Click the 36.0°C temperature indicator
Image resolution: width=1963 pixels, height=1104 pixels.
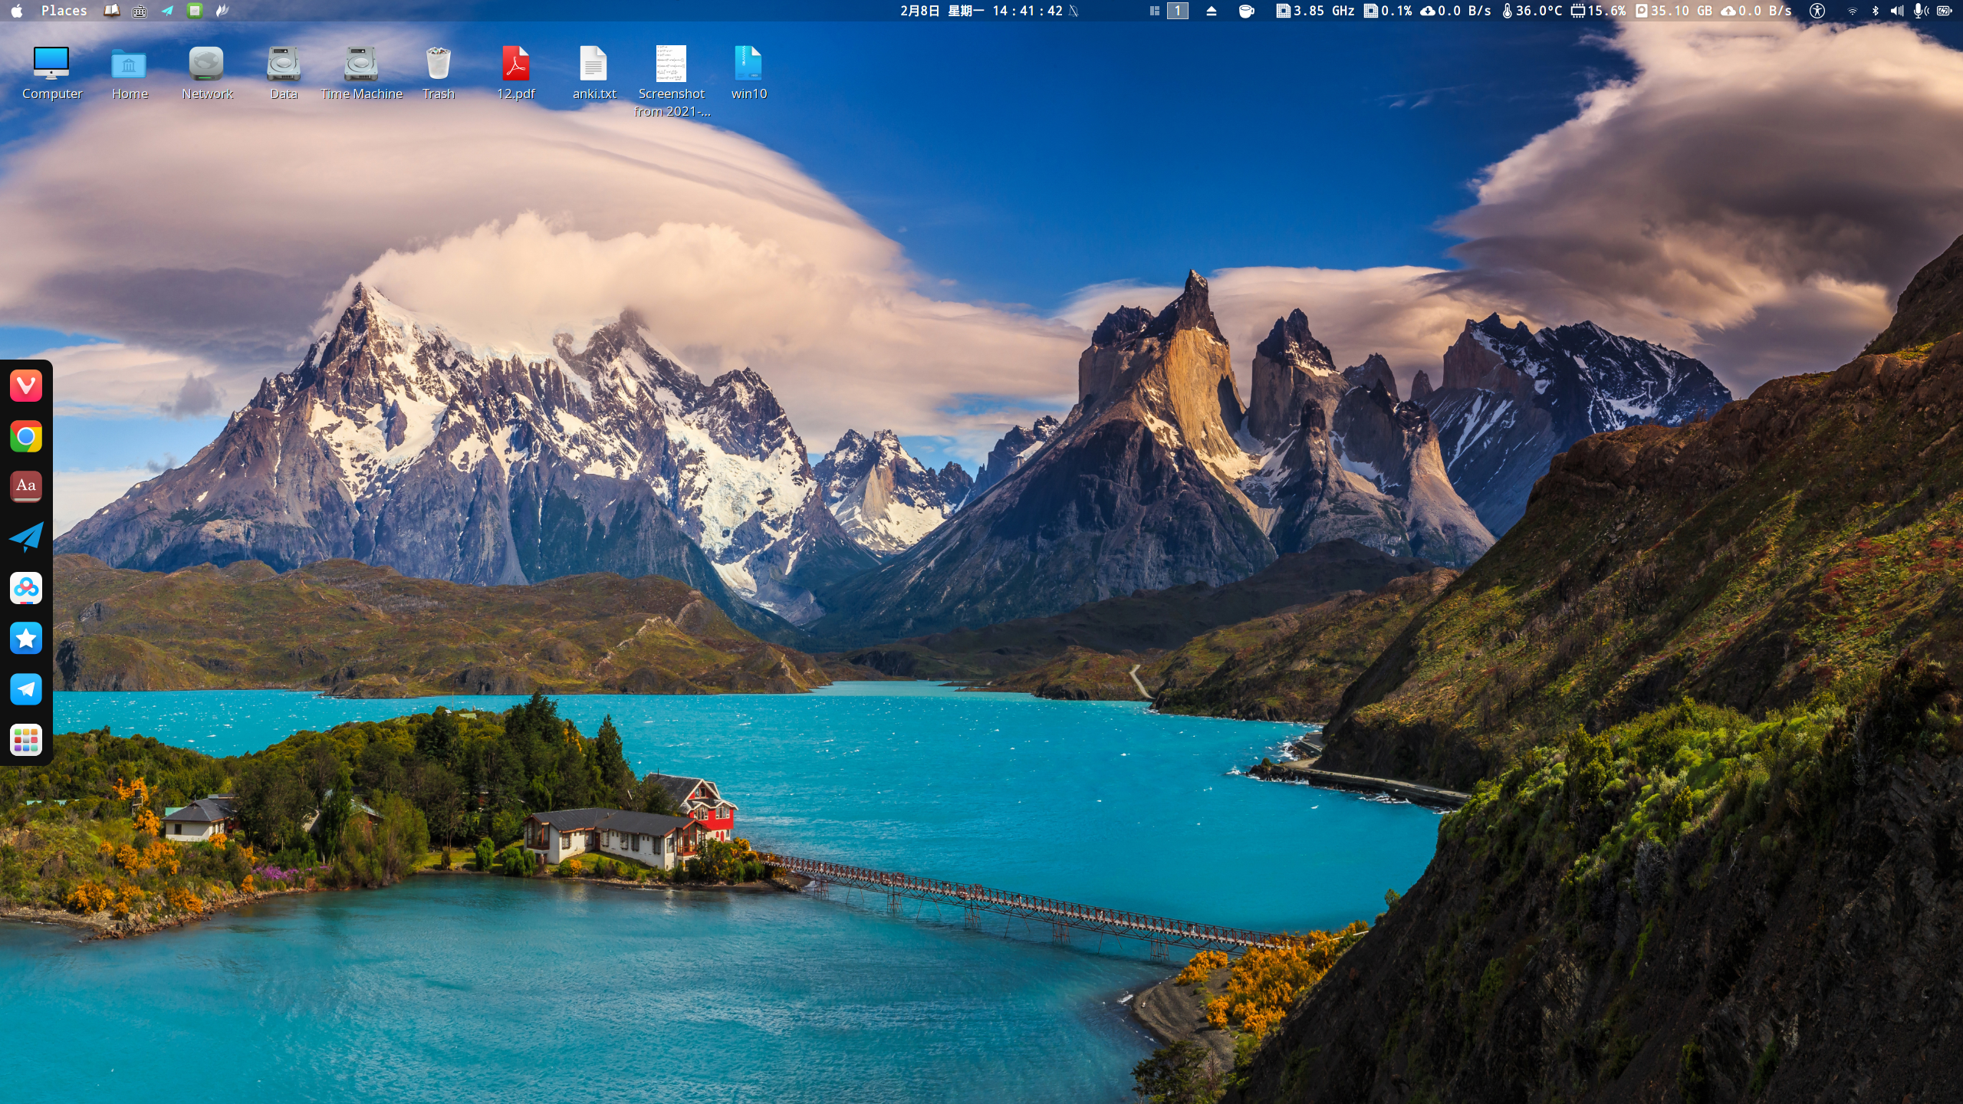click(x=1532, y=11)
